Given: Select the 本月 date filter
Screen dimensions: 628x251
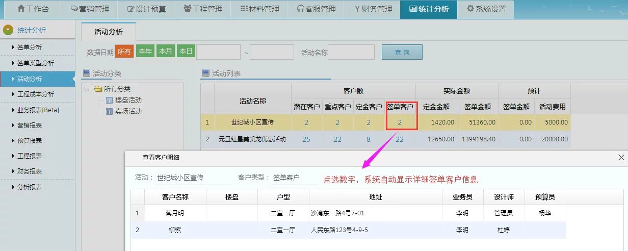Looking at the screenshot, I should pos(165,52).
